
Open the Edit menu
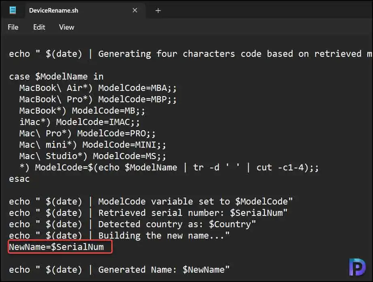(x=39, y=27)
